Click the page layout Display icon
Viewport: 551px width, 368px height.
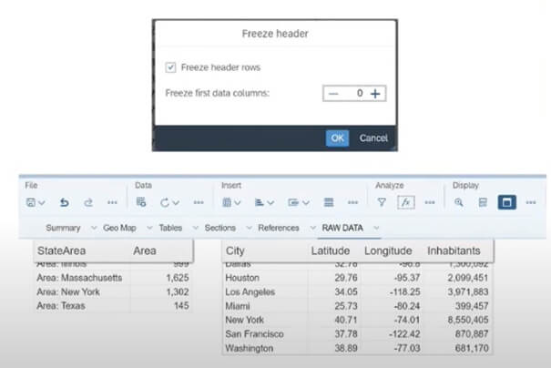tap(483, 202)
